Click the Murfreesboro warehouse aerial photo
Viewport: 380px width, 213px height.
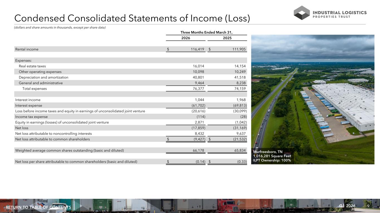pyautogui.click(x=313, y=99)
